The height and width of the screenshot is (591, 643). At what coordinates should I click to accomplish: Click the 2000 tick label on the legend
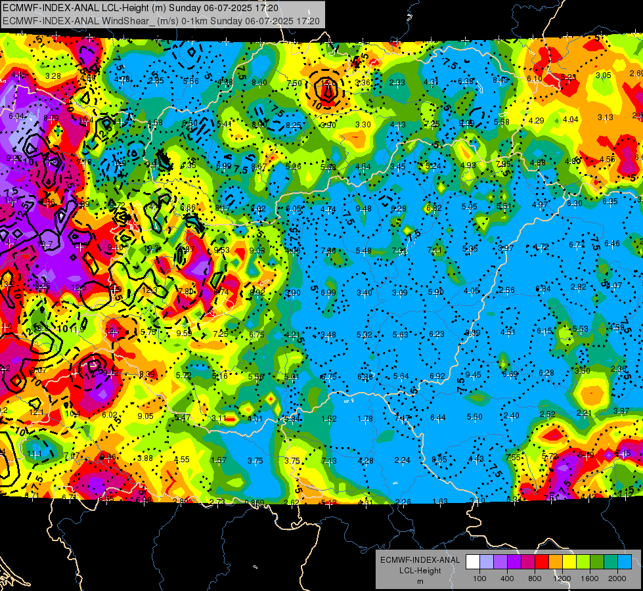click(x=617, y=579)
